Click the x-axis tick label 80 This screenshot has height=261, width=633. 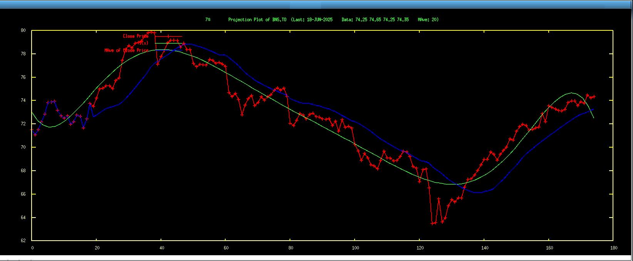coord(291,248)
